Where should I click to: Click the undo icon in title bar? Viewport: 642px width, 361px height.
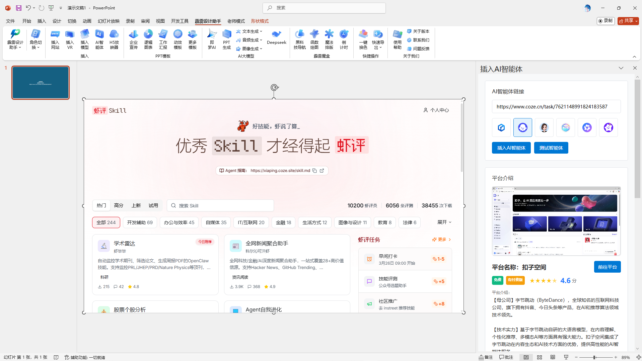(x=28, y=8)
